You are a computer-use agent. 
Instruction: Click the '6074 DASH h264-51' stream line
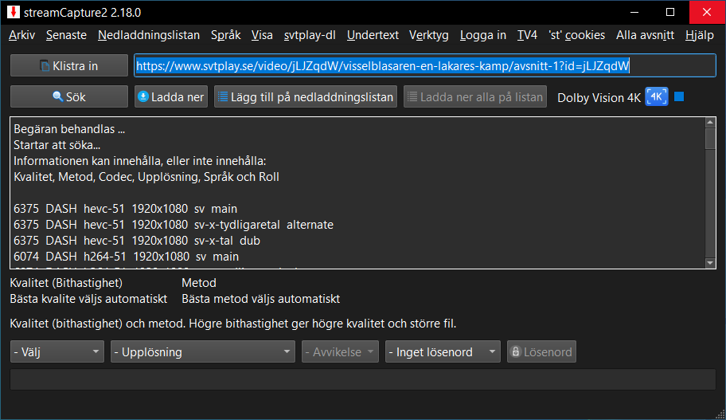point(127,257)
